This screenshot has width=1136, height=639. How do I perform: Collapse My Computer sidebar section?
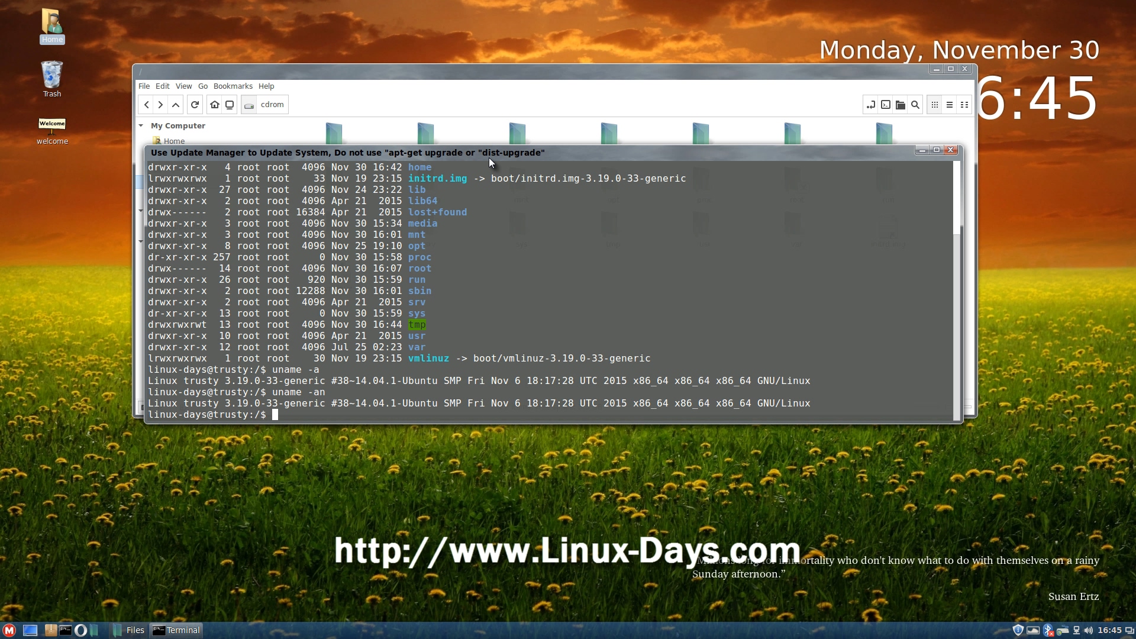[141, 126]
